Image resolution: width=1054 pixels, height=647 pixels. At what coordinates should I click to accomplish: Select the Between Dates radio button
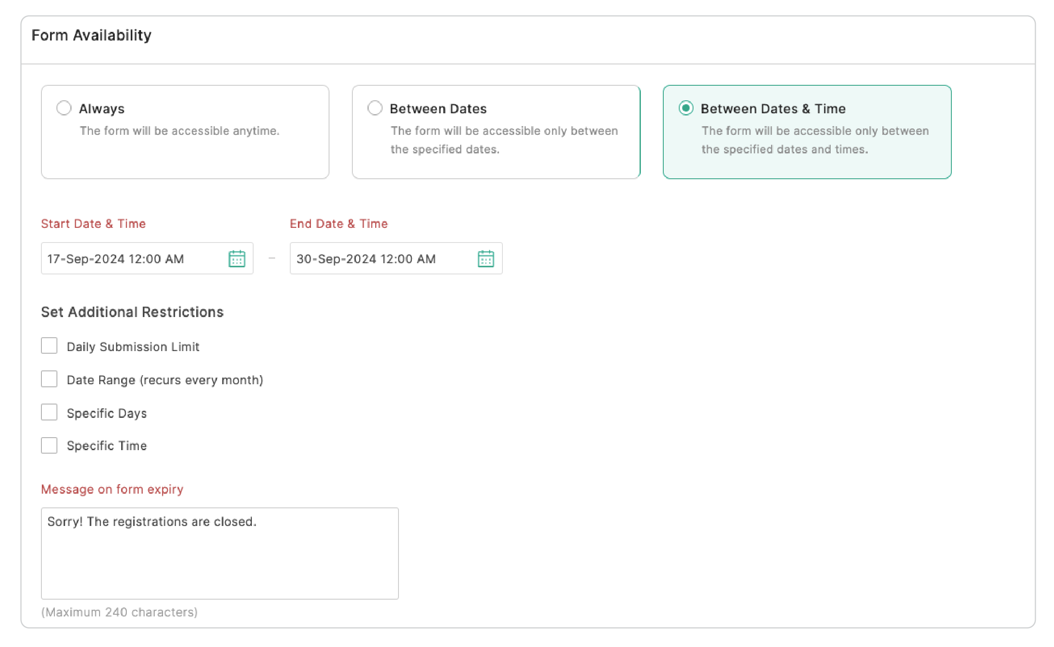click(375, 108)
